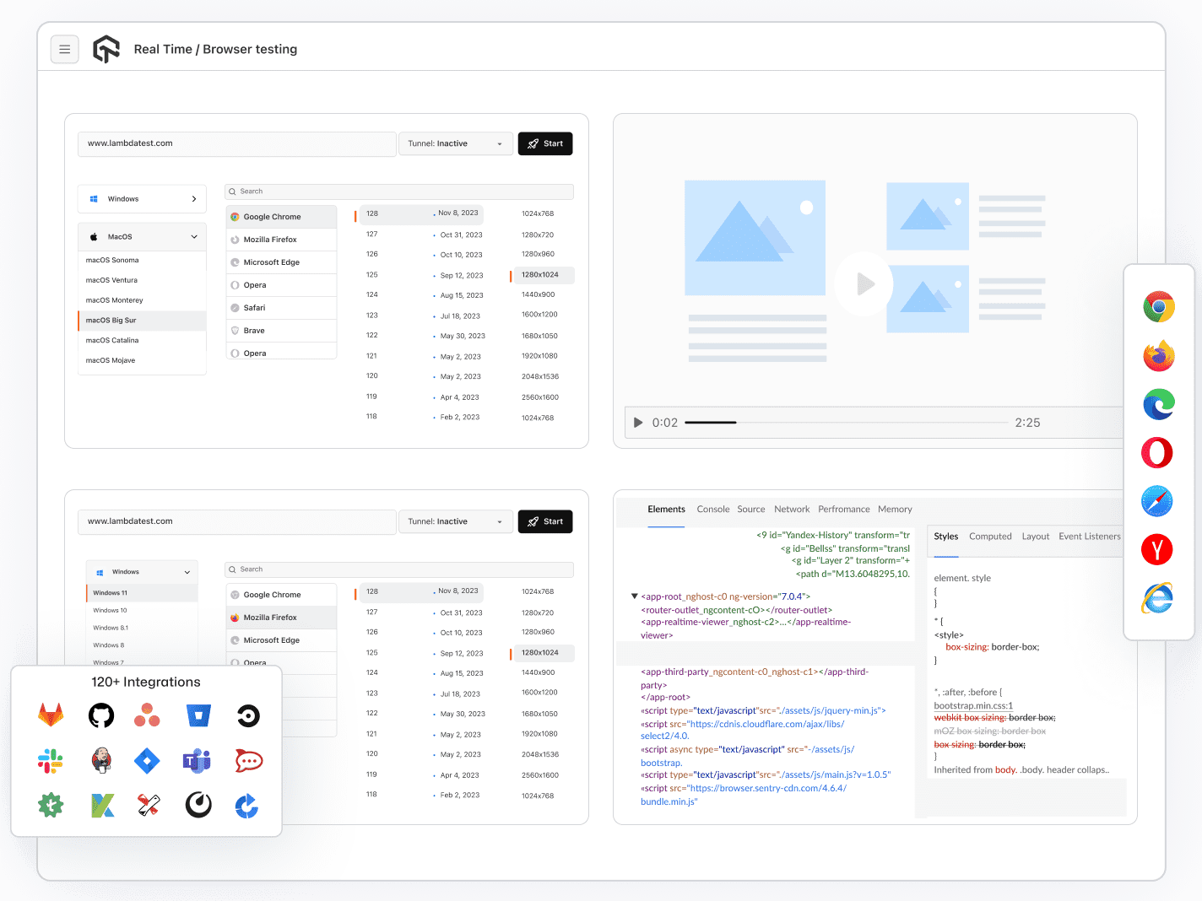Click the Chrome icon in browser sidebar
Image resolution: width=1202 pixels, height=901 pixels.
[1158, 307]
